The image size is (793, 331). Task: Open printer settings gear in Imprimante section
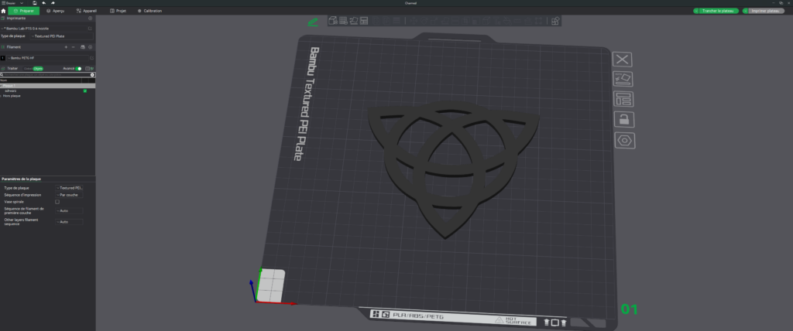pyautogui.click(x=91, y=18)
